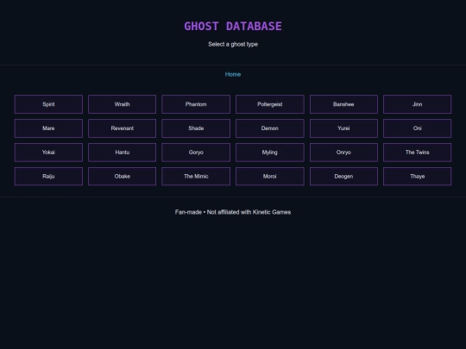Open the Home navigation link
This screenshot has width=466, height=349.
(x=233, y=74)
